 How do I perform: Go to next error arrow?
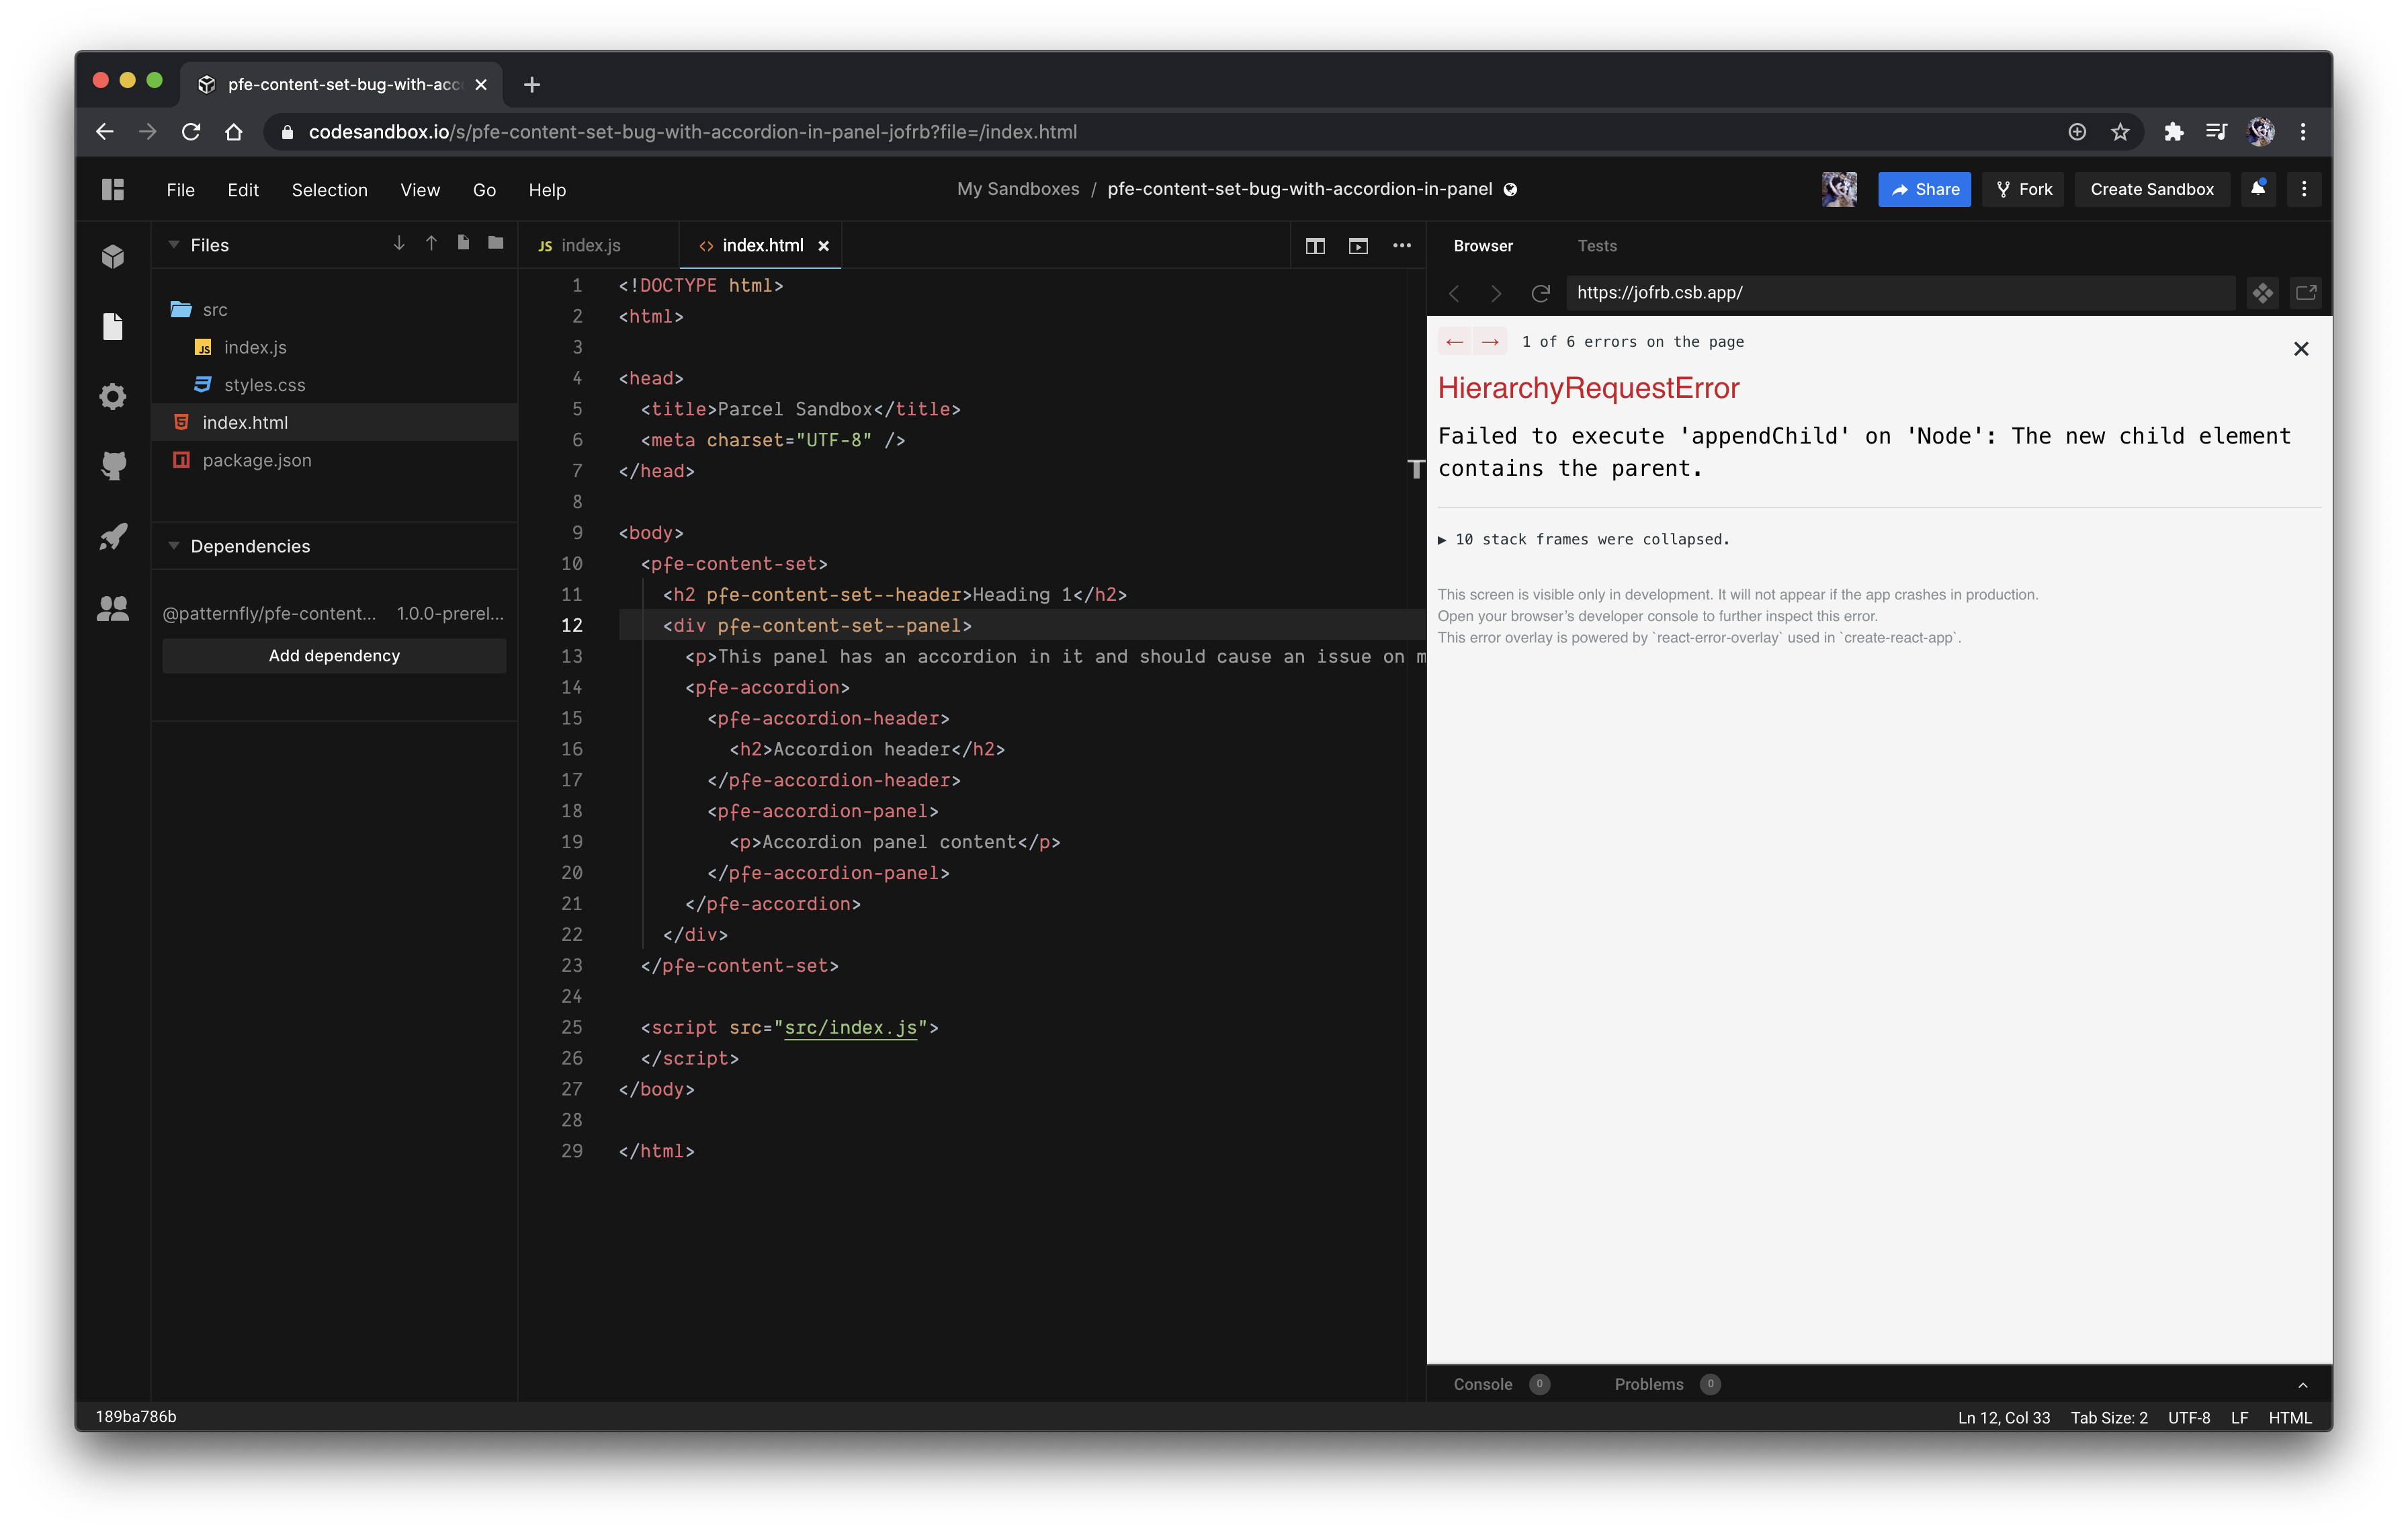(x=1490, y=342)
